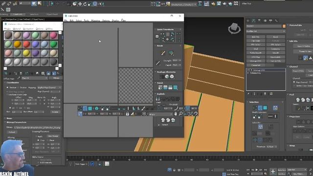Toggle Auto Key mode
The image size is (313, 176).
(282, 170)
